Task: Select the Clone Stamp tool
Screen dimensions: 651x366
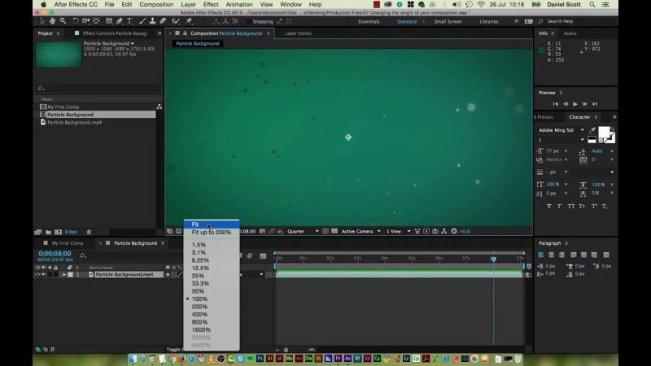Action: 152,21
